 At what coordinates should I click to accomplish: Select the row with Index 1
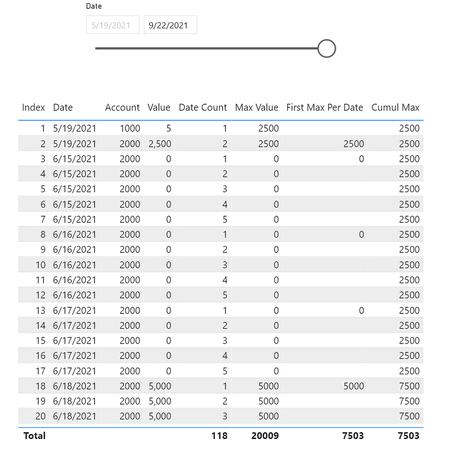coord(186,128)
